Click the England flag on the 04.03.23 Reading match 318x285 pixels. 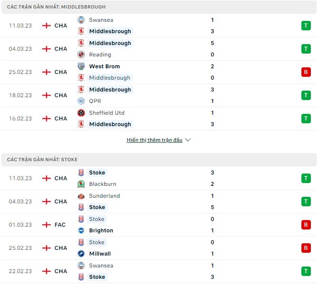pyautogui.click(x=47, y=49)
